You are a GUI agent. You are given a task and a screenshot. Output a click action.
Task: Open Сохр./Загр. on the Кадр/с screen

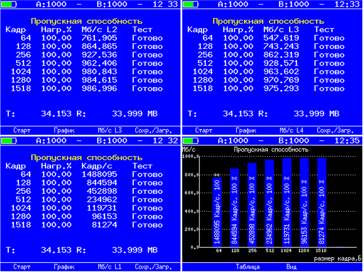[x=154, y=267]
